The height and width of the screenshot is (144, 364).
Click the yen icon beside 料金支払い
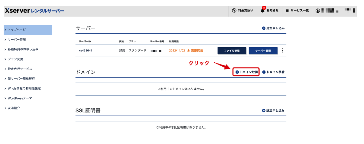coord(234,11)
